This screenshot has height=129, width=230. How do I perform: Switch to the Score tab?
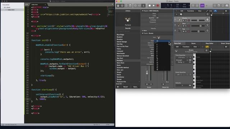click(193, 43)
